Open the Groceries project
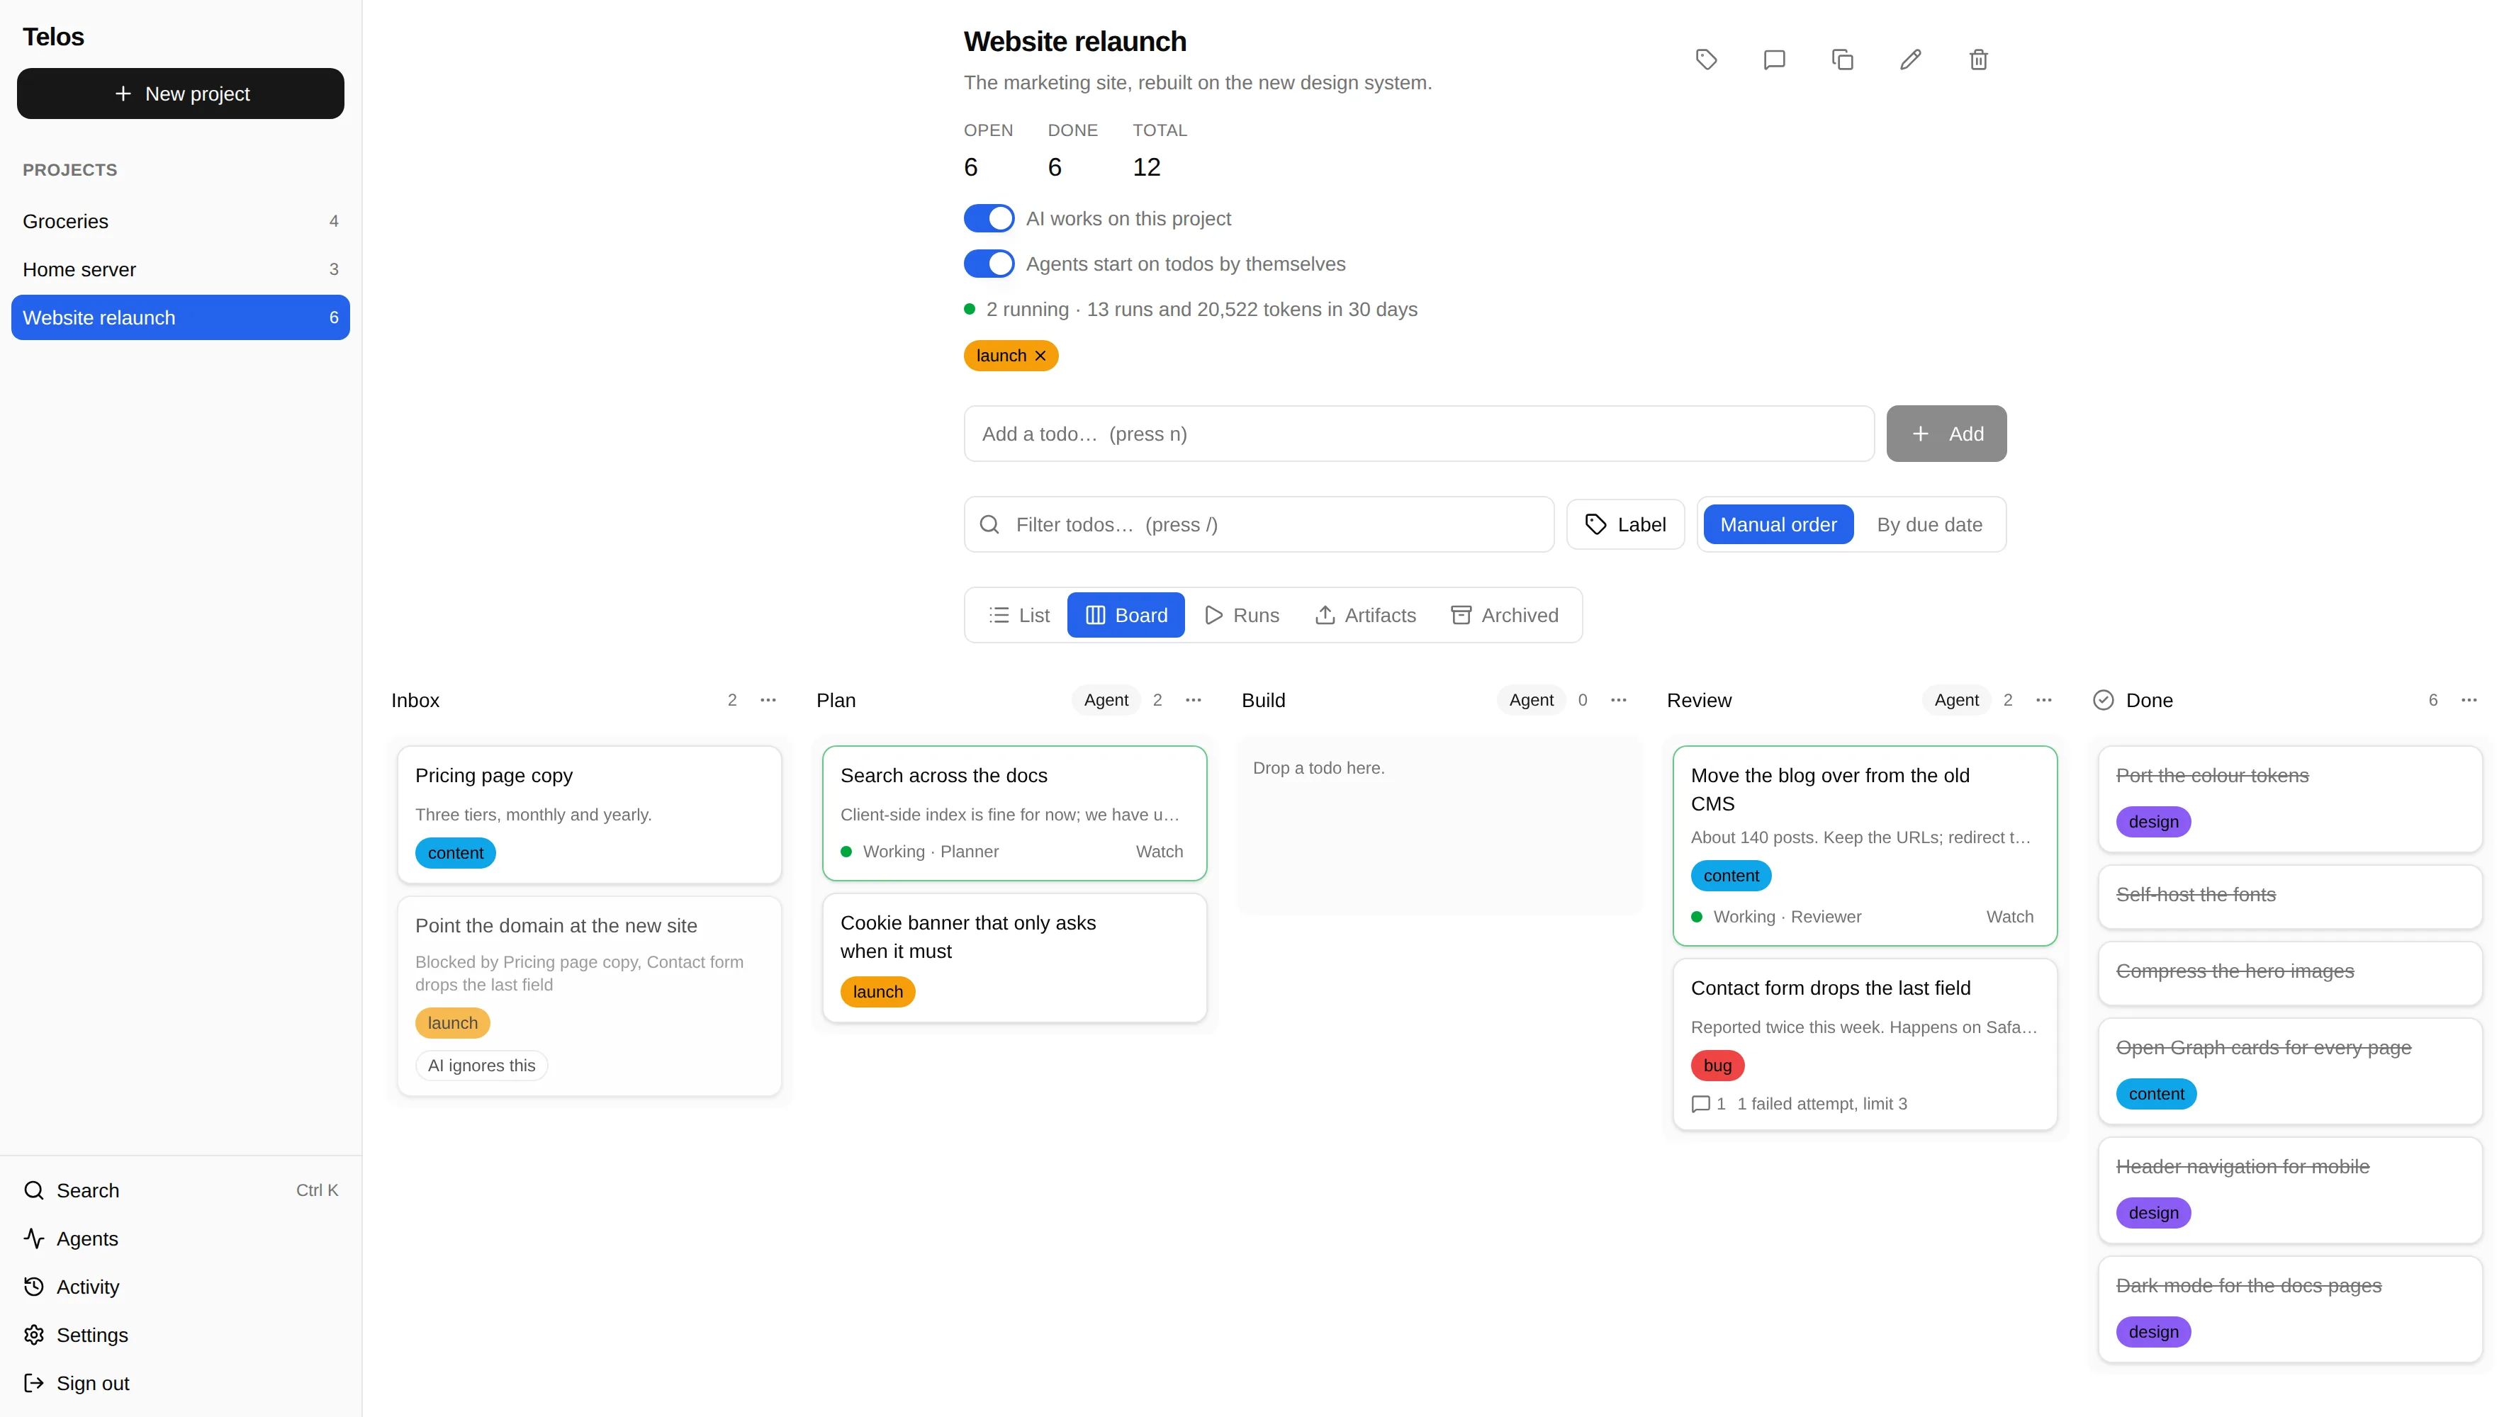The height and width of the screenshot is (1417, 2509). coord(180,221)
